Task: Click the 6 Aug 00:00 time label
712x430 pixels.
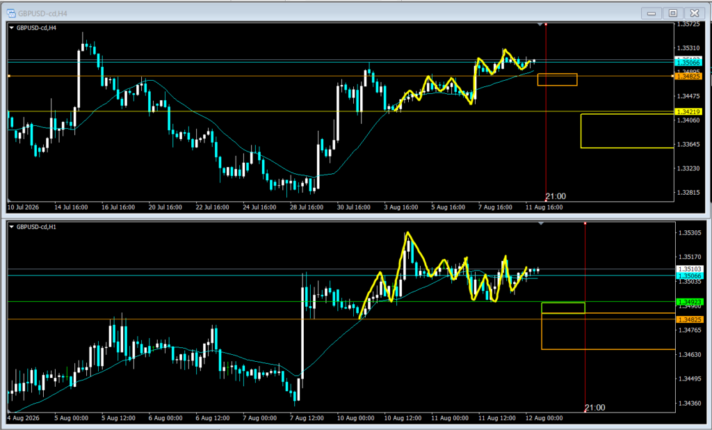Action: [165, 418]
